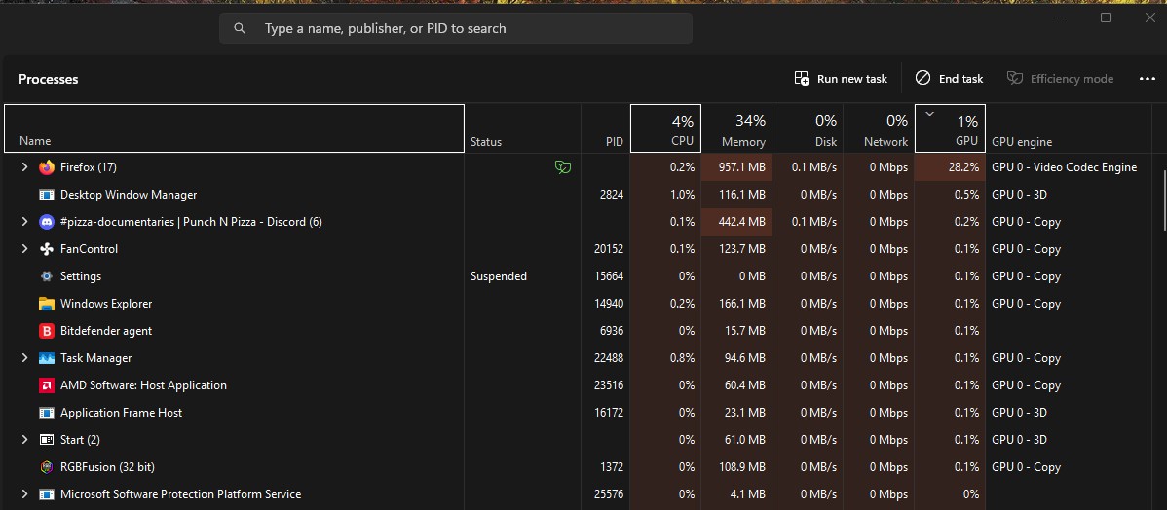Expand the Start (2) process group
Screen dimensions: 1167x510
pyautogui.click(x=24, y=440)
